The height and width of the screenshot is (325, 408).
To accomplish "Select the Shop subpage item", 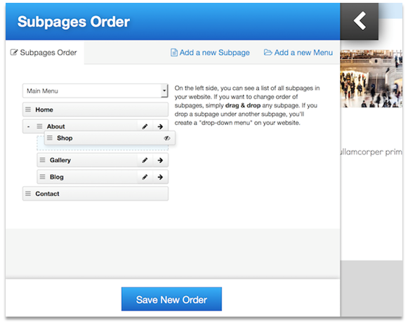I will [x=110, y=138].
